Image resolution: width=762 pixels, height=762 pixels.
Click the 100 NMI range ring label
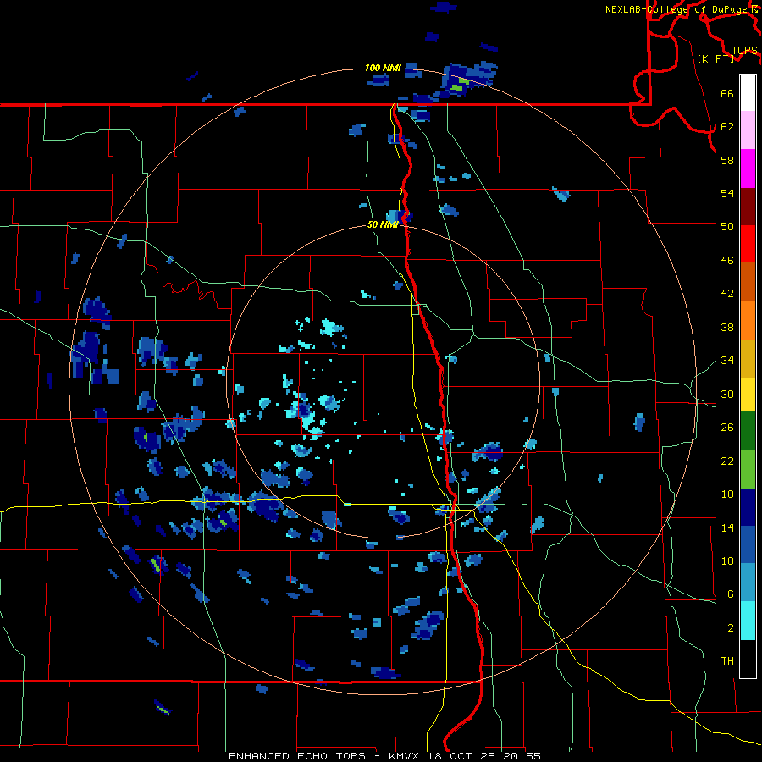[x=383, y=68]
